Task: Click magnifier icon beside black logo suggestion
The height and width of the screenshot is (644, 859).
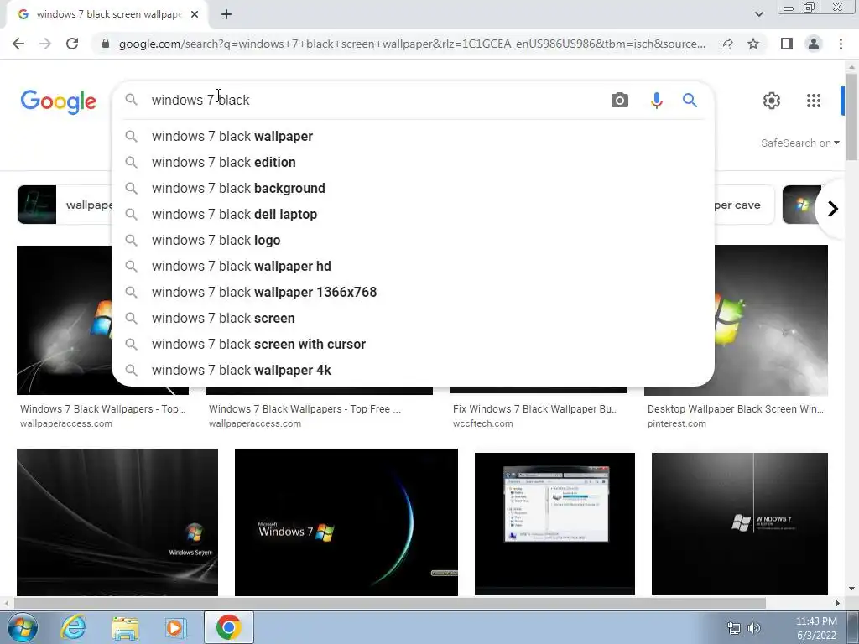Action: pyautogui.click(x=131, y=241)
